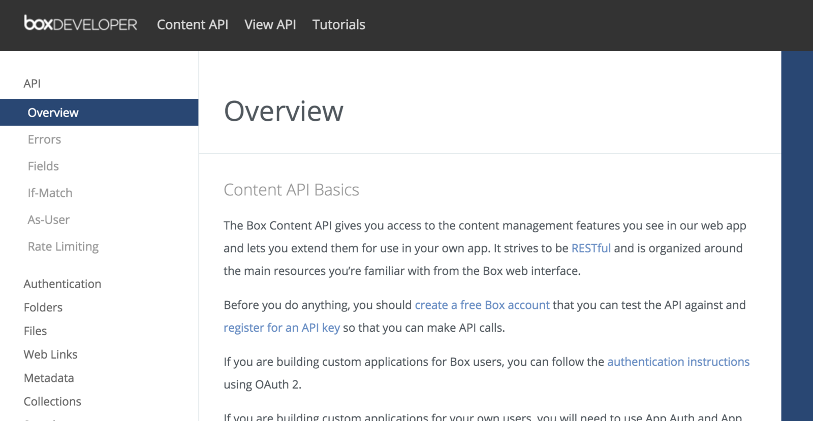813x421 pixels.
Task: Expand the Collections sidebar section
Action: pyautogui.click(x=52, y=401)
